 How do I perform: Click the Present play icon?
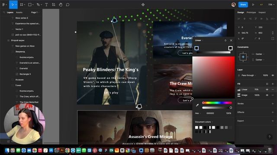click(x=253, y=5)
